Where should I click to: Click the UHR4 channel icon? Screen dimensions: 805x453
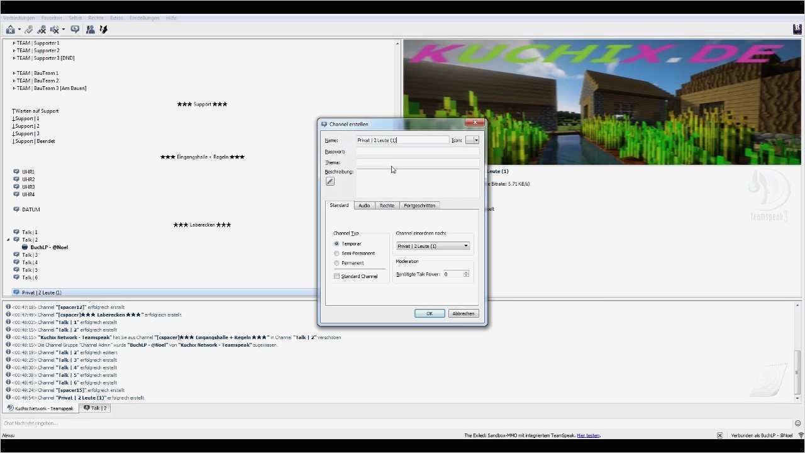pyautogui.click(x=16, y=194)
